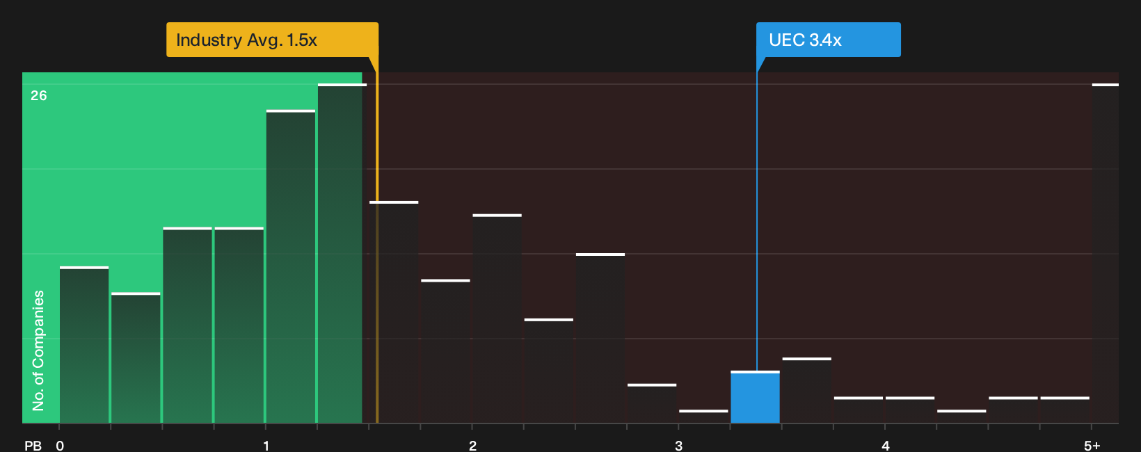The image size is (1141, 452).
Task: Click the bar just right of industry average line
Action: [x=394, y=312]
